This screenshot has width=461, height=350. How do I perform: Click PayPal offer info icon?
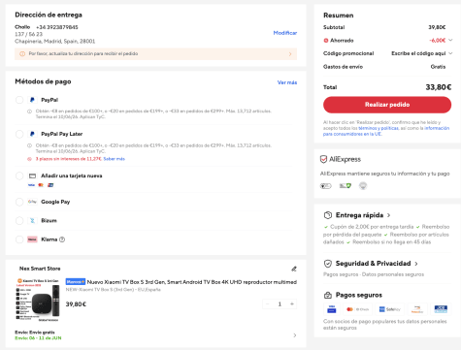[29, 111]
